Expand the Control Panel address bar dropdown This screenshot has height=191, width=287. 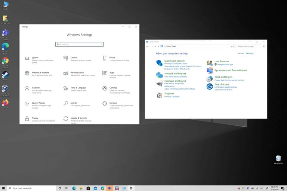click(231, 46)
